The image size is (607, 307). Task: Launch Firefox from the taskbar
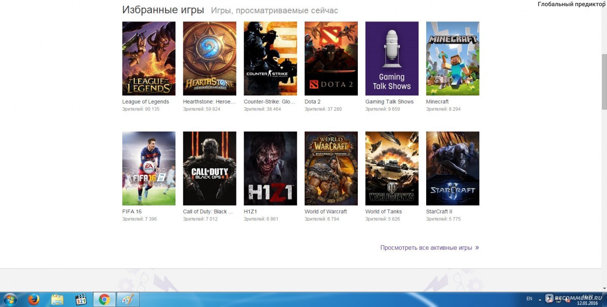34,299
